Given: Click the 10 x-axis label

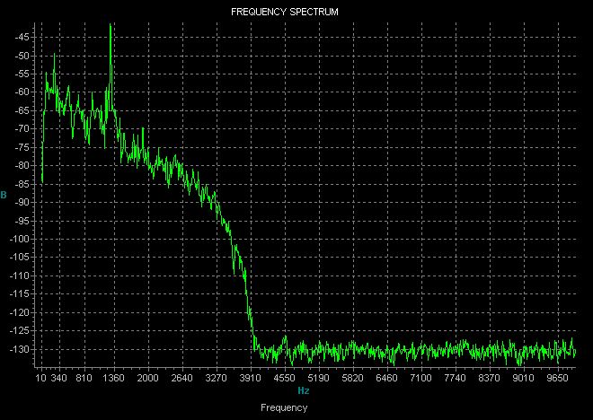Looking at the screenshot, I should click(x=41, y=378).
